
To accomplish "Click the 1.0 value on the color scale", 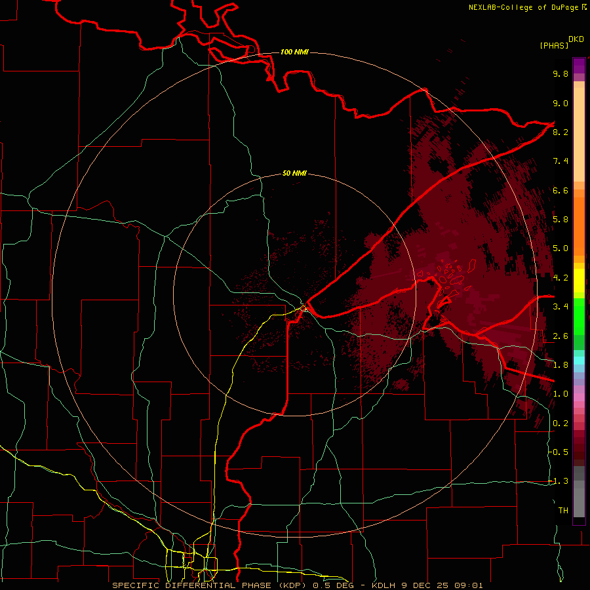I will (x=560, y=394).
